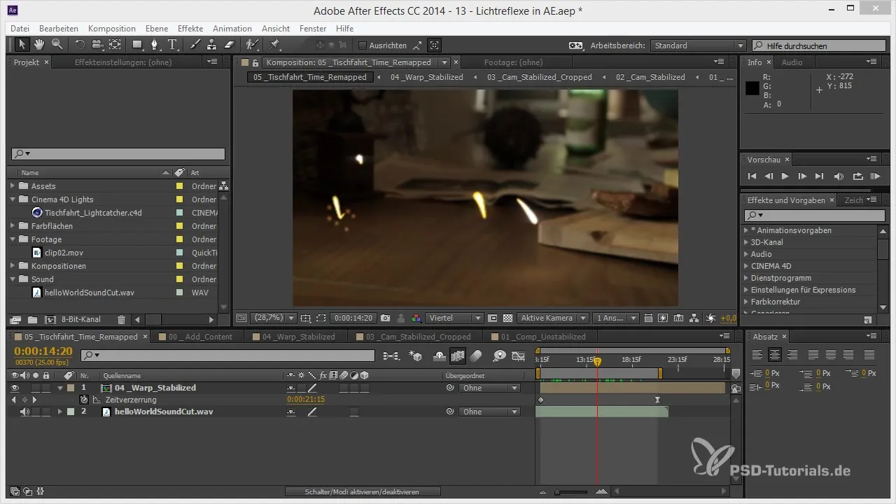Image resolution: width=896 pixels, height=504 pixels.
Task: Enable frame blending for timeline layers
Action: (x=458, y=356)
